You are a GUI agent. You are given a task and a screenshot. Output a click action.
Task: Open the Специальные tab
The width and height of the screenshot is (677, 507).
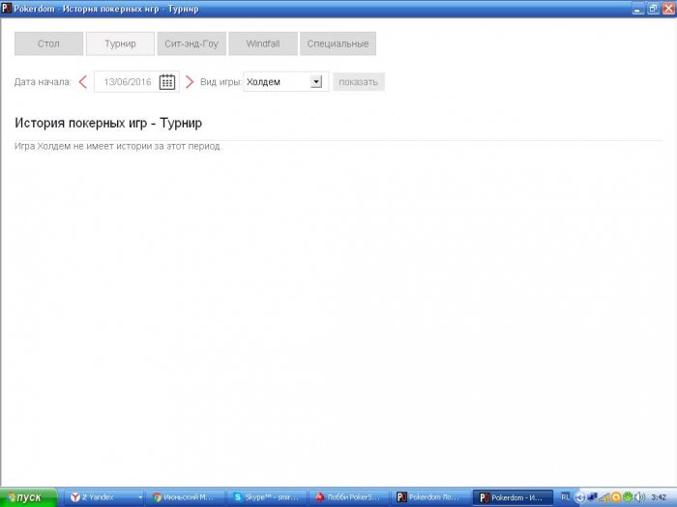click(x=338, y=43)
